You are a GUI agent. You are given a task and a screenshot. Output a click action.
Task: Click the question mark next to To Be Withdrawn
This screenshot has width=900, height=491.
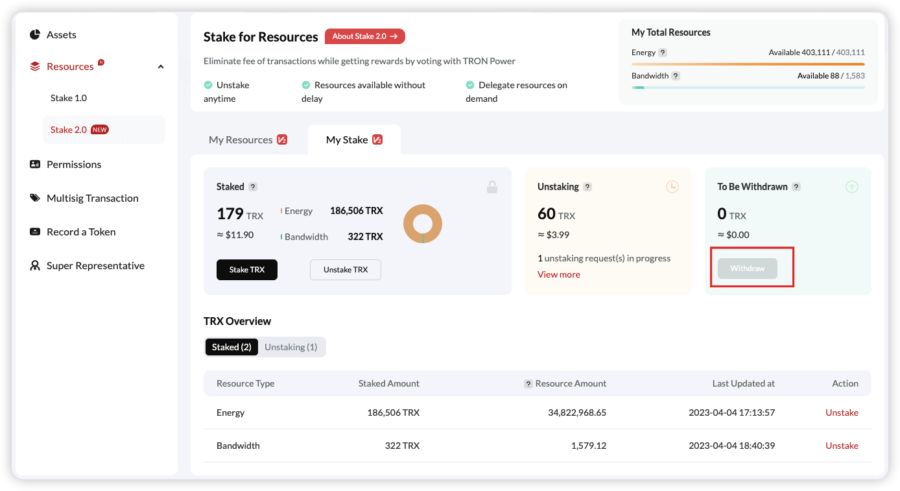click(x=796, y=187)
